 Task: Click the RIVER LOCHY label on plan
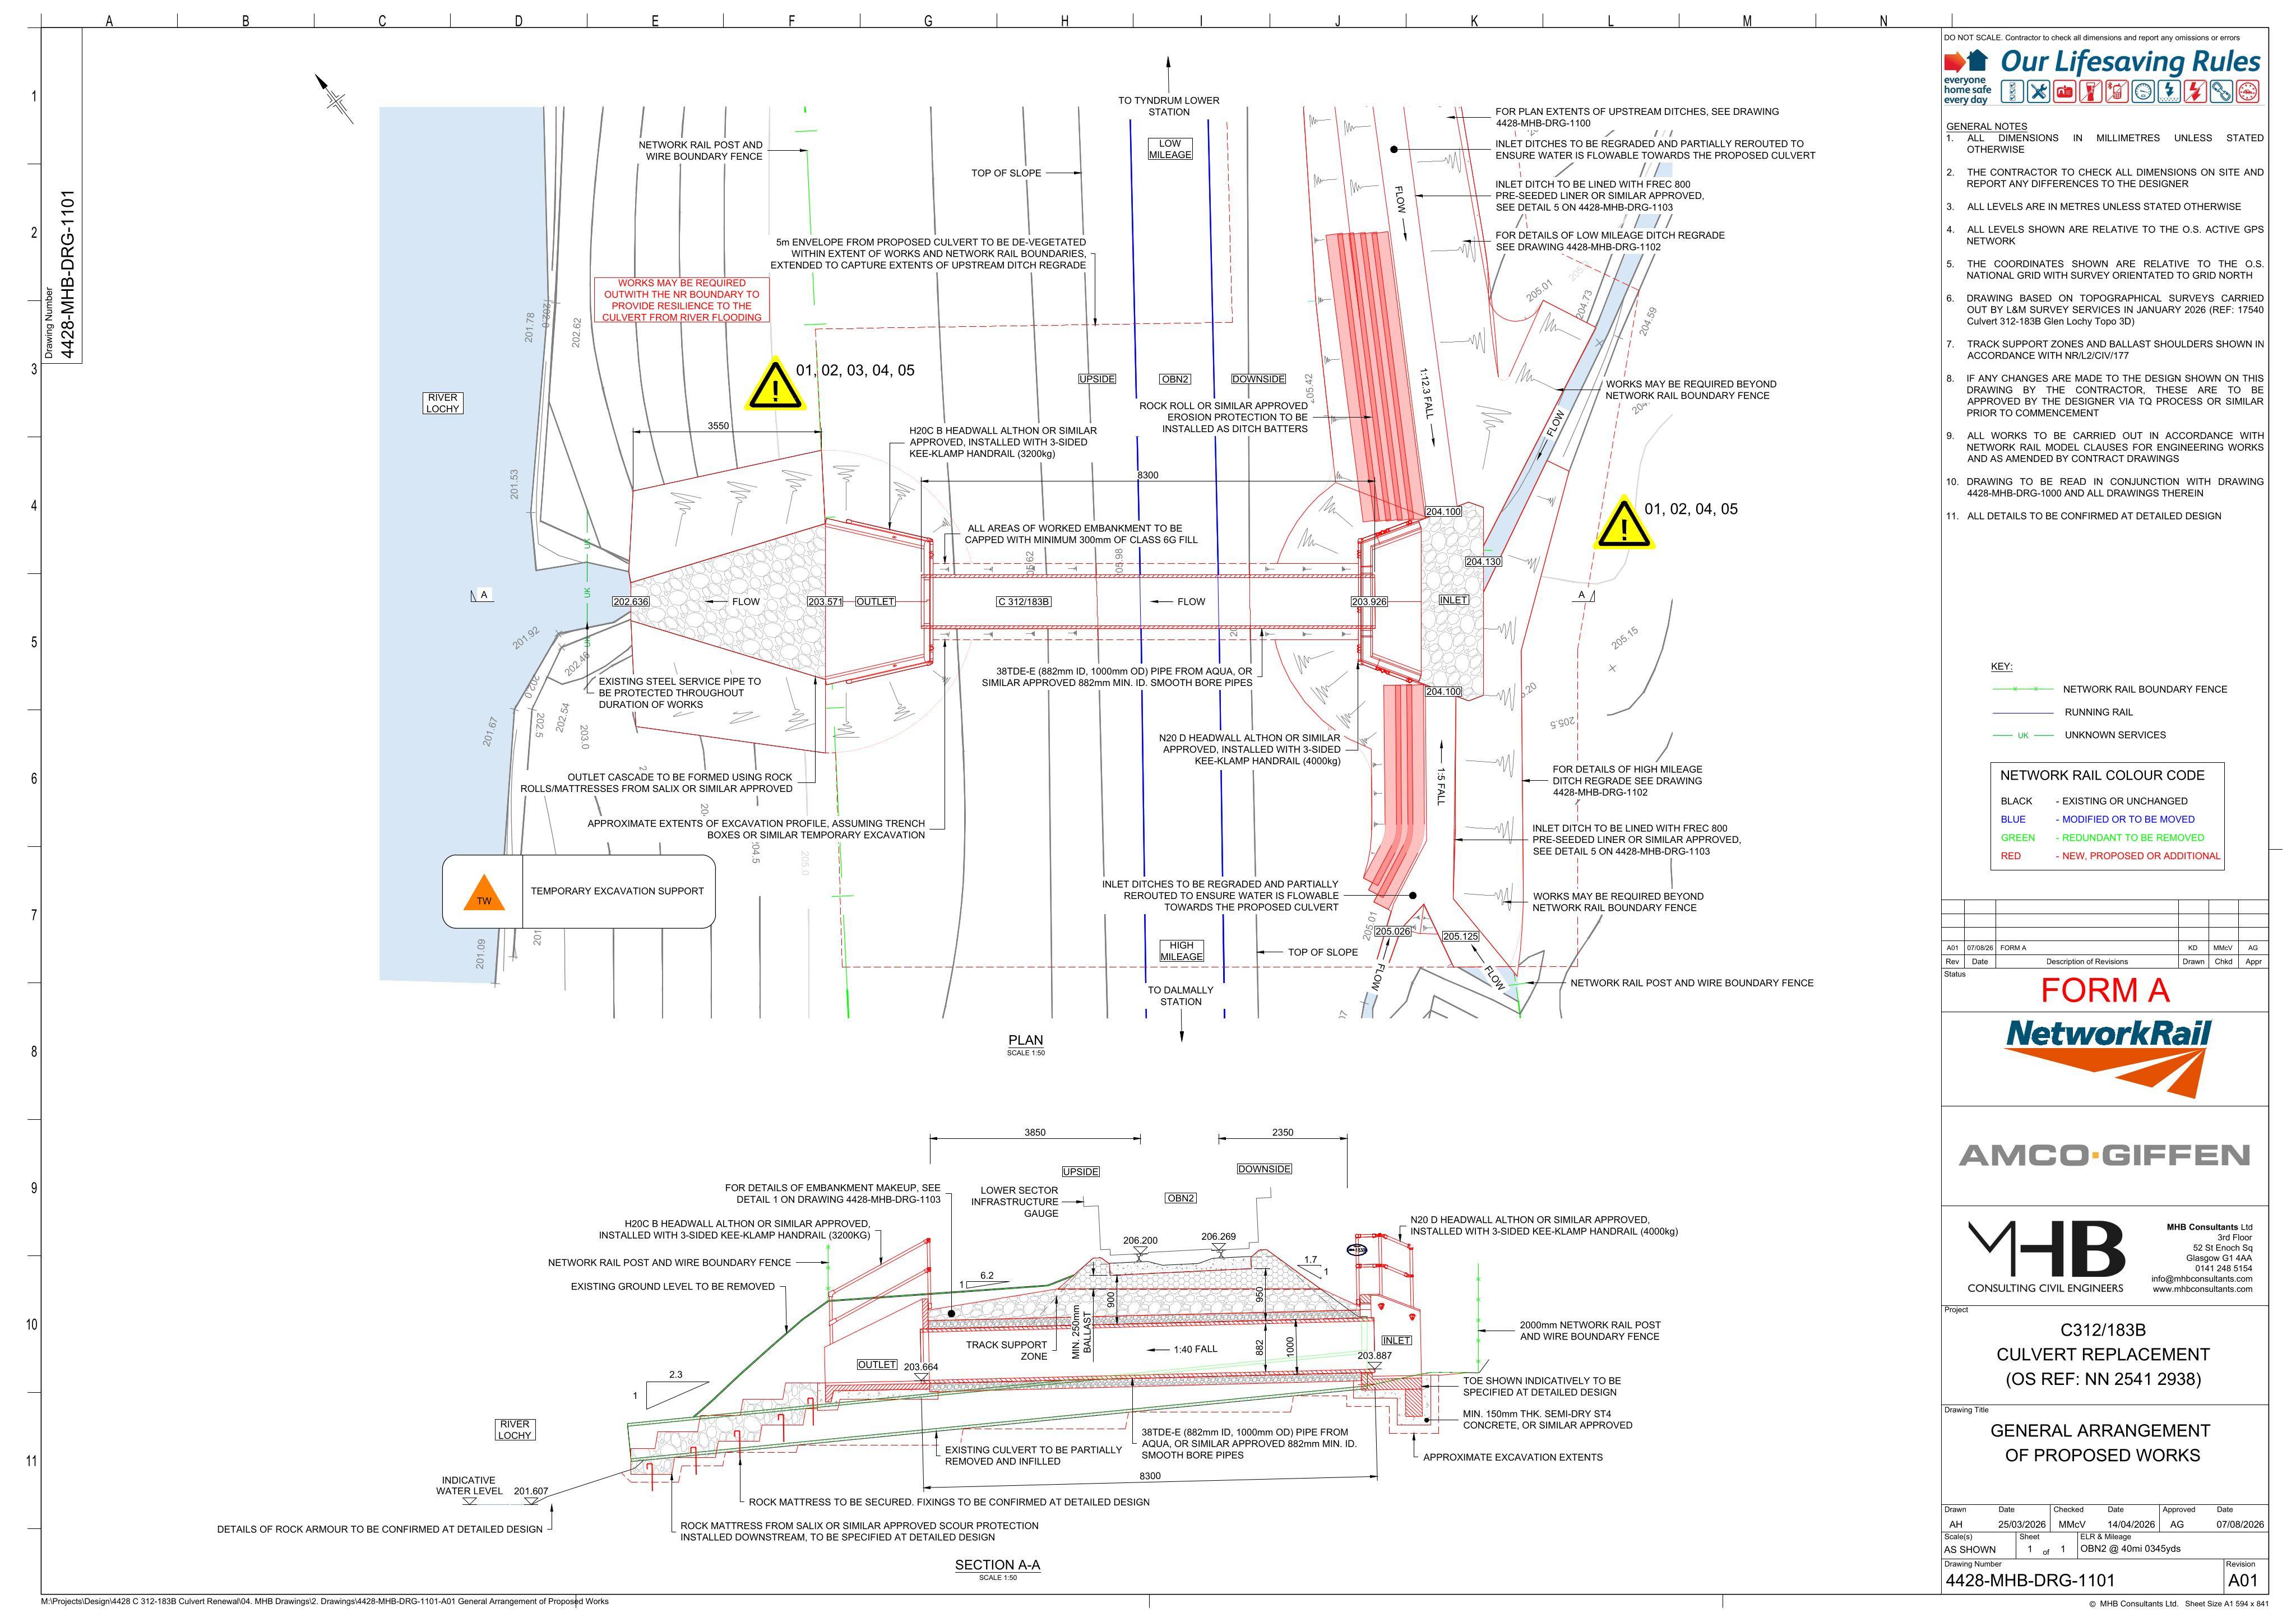pyautogui.click(x=442, y=403)
